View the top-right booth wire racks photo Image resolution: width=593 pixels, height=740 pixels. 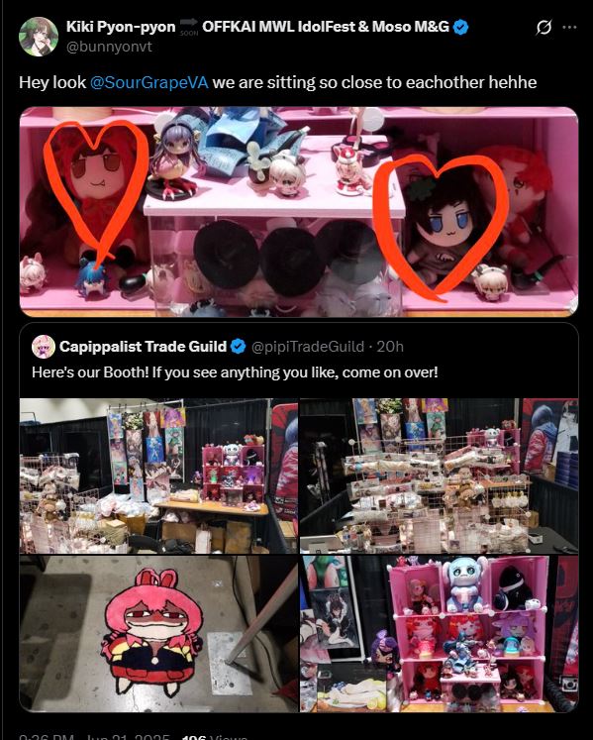(x=439, y=476)
